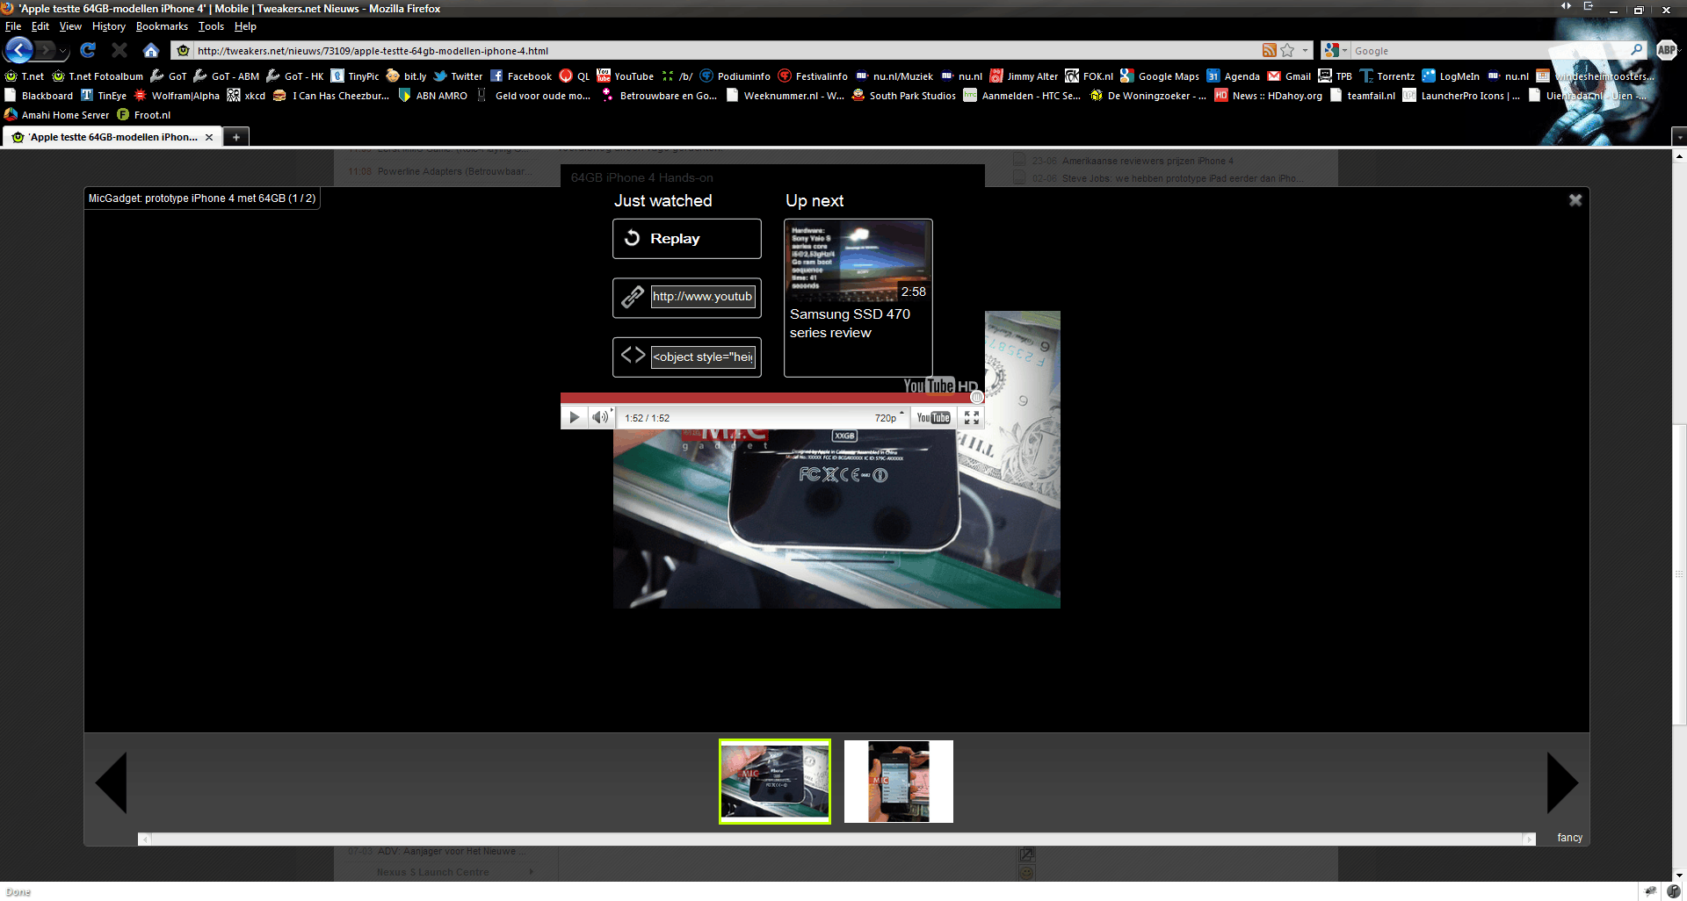The width and height of the screenshot is (1687, 901).
Task: Open the YouTube bookmark
Action: tap(625, 76)
